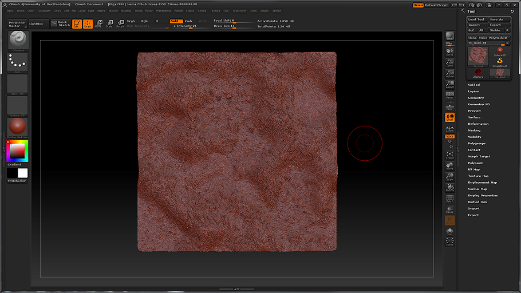Toggle Mrgb draw mode
The height and width of the screenshot is (293, 521).
point(131,21)
